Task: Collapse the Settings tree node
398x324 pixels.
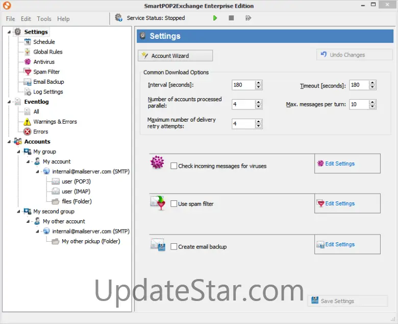Action: tap(9, 32)
